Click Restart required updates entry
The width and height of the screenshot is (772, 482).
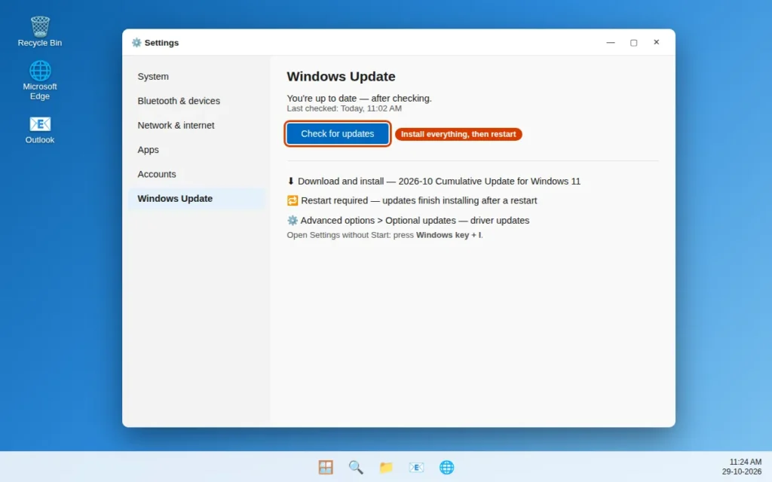(x=412, y=200)
